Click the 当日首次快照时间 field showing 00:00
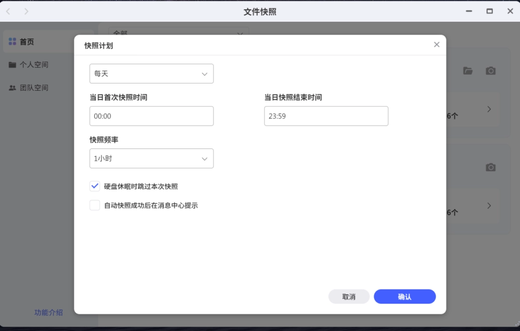Image resolution: width=520 pixels, height=331 pixels. [151, 116]
